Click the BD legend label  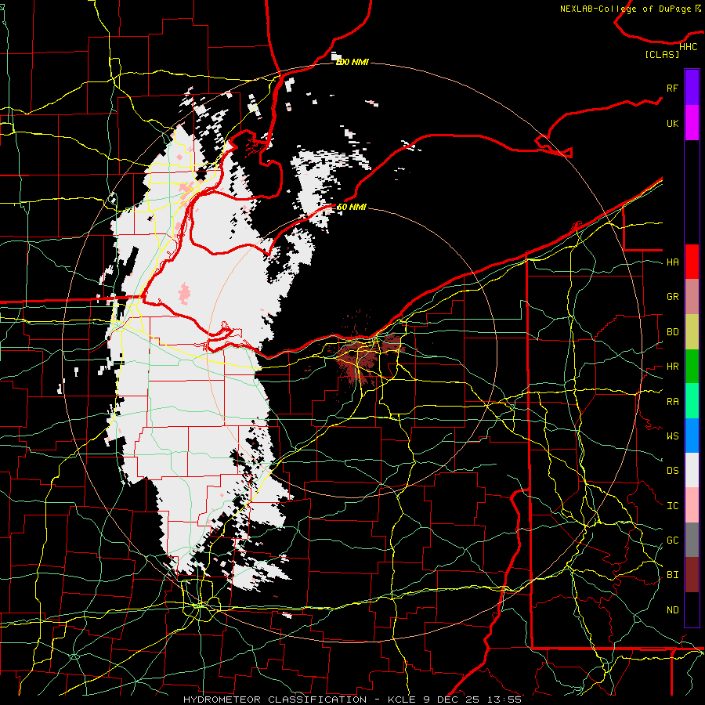click(672, 332)
